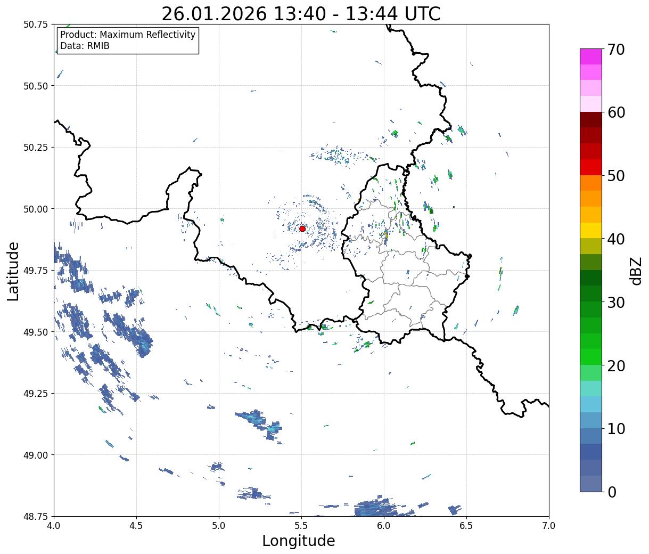Click the latitude tick label 50.00

(x=36, y=209)
